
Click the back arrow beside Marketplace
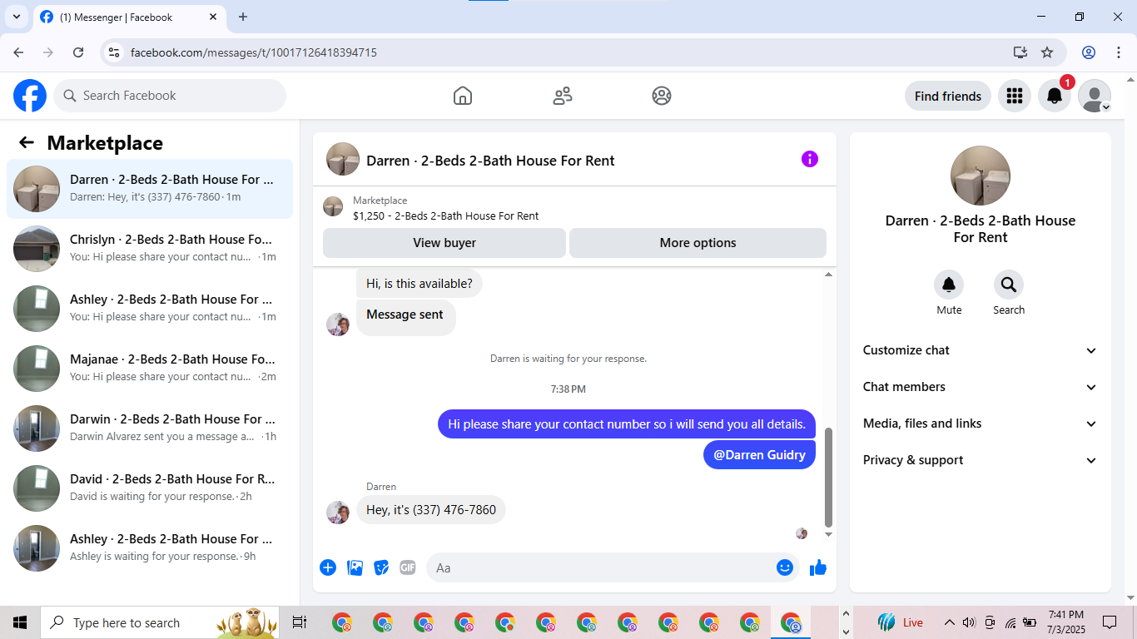click(27, 142)
